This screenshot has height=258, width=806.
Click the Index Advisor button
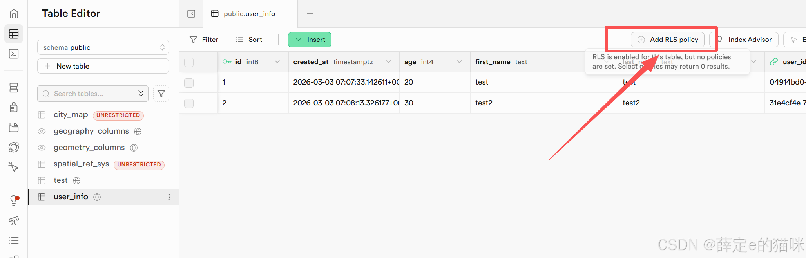coord(744,40)
